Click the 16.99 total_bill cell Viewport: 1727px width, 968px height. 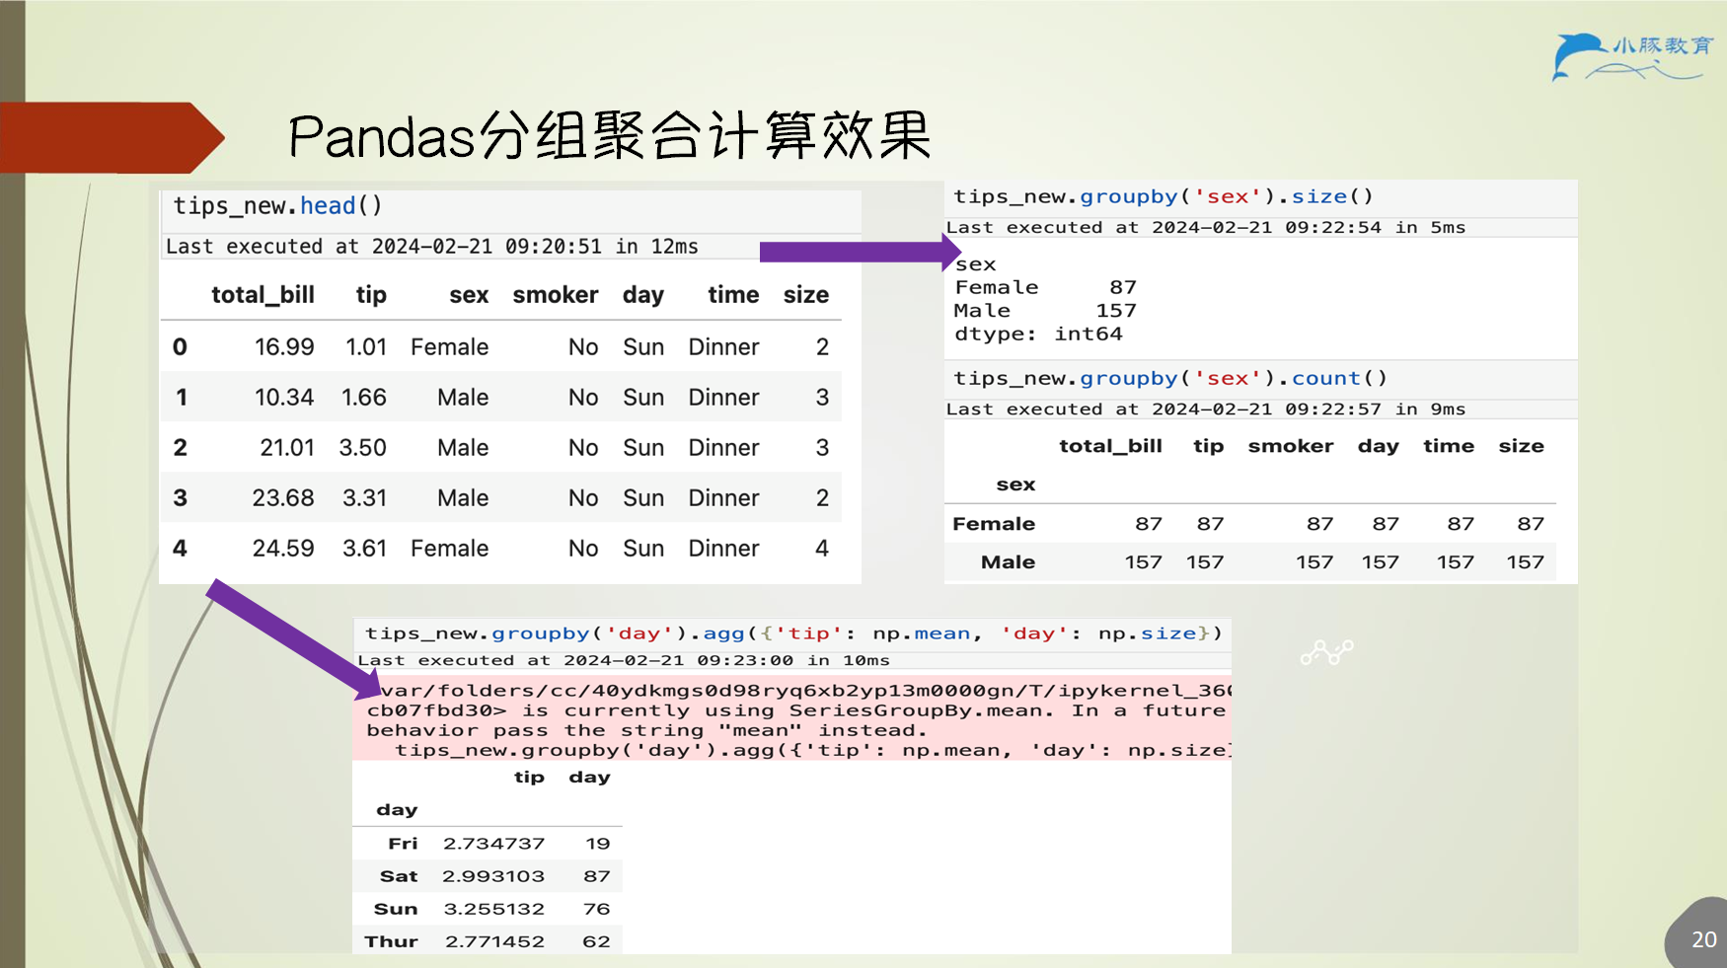pyautogui.click(x=284, y=347)
